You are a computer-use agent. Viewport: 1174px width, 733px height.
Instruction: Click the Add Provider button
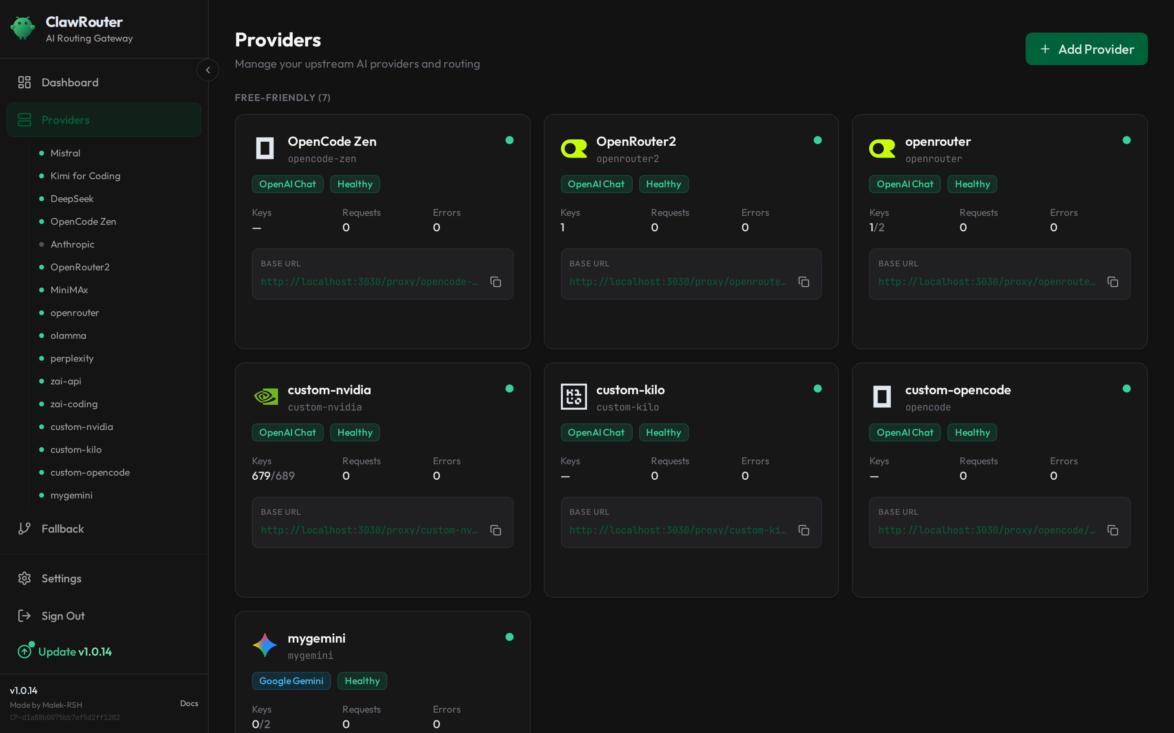pyautogui.click(x=1086, y=49)
